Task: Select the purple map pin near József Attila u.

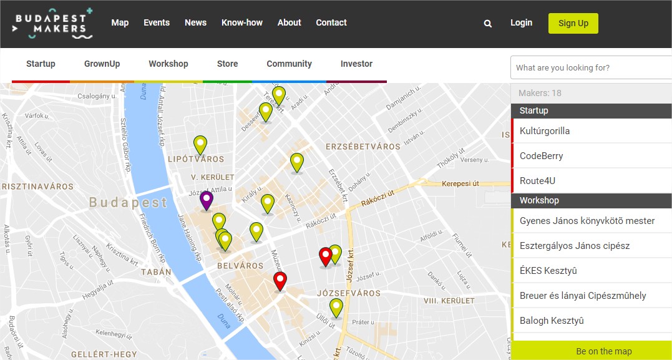Action: click(x=206, y=200)
